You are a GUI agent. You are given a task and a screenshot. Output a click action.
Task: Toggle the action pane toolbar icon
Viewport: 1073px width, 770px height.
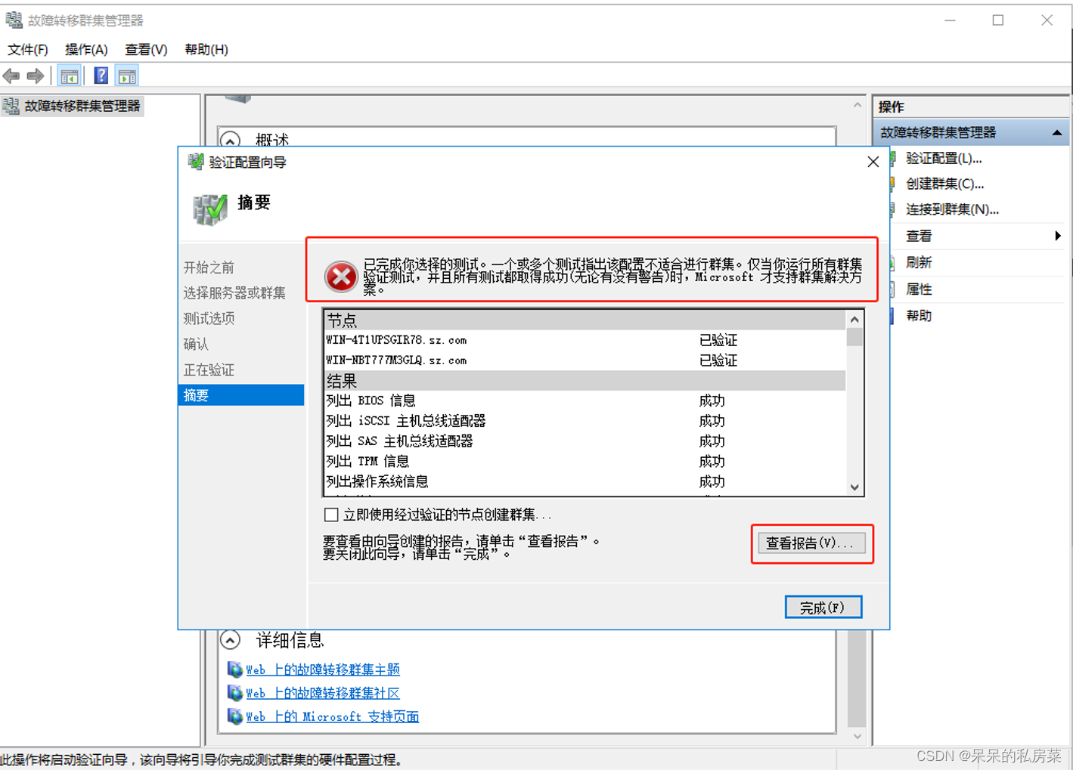tap(127, 76)
